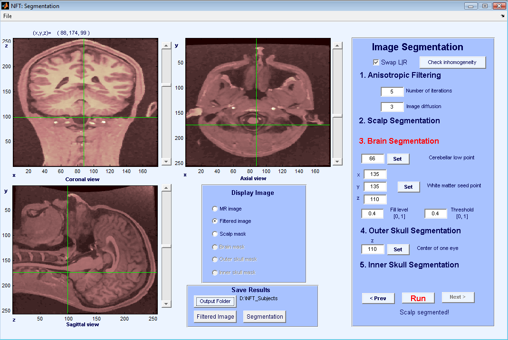Uncheck the Swap L|R checkbox
The height and width of the screenshot is (340, 508).
[376, 63]
